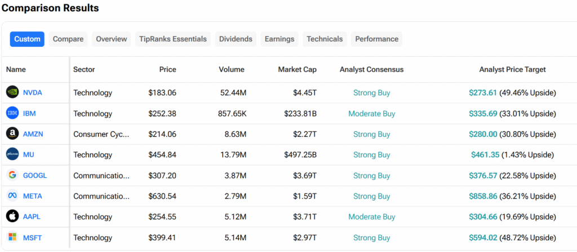Select the Custom tab
The height and width of the screenshot is (252, 577).
tap(27, 39)
